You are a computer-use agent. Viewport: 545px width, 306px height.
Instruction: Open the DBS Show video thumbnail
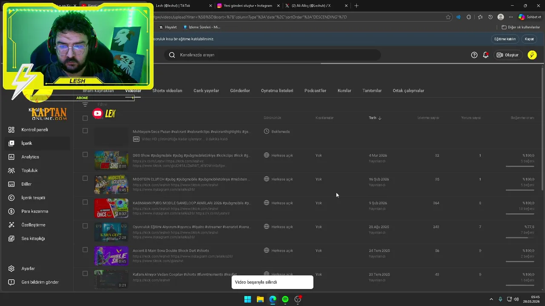(111, 160)
